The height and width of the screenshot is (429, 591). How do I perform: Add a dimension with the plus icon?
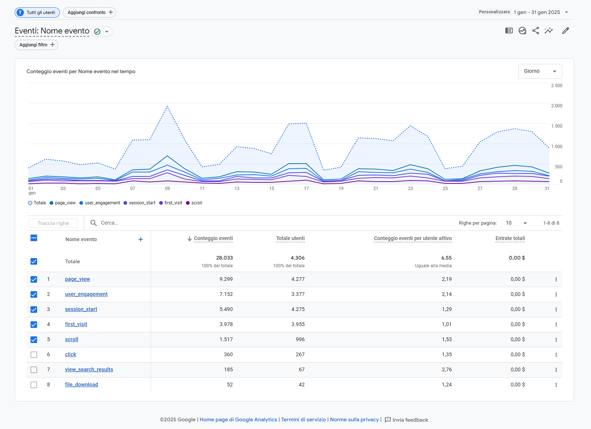pyautogui.click(x=140, y=239)
